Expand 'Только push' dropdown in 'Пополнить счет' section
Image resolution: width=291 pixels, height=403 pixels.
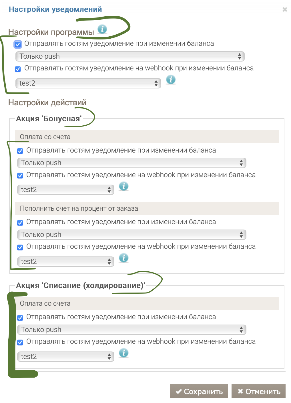pos(131,235)
